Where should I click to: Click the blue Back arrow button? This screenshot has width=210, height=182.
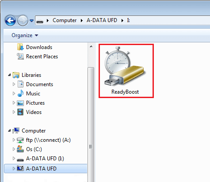10,20
